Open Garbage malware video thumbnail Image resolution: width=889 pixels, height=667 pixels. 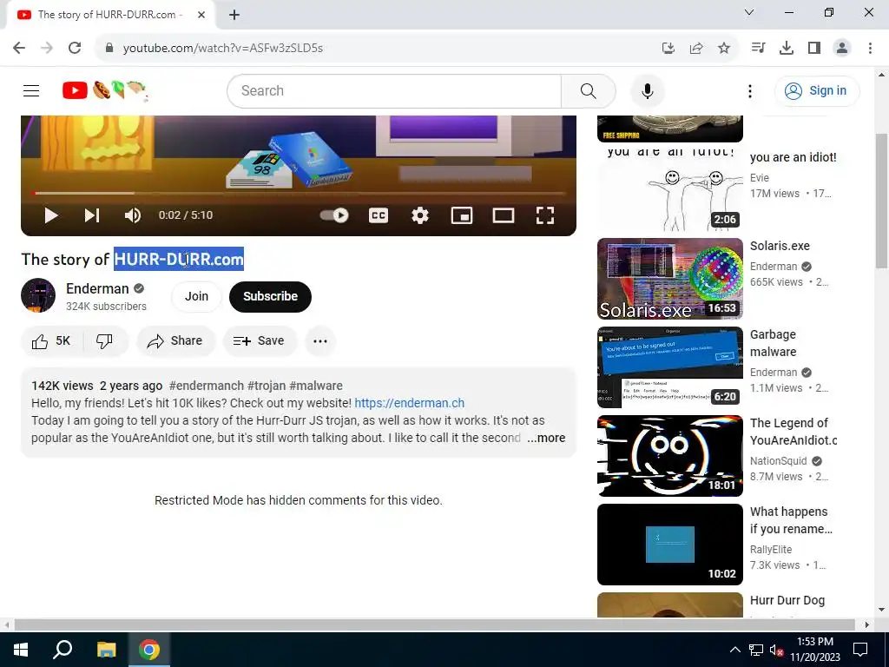tap(669, 367)
